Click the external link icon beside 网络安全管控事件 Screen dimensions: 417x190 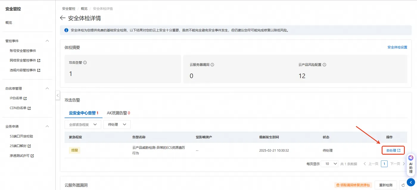pos(39,60)
